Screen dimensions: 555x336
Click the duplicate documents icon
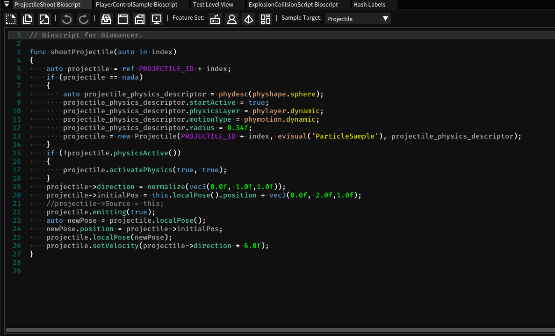coord(28,19)
